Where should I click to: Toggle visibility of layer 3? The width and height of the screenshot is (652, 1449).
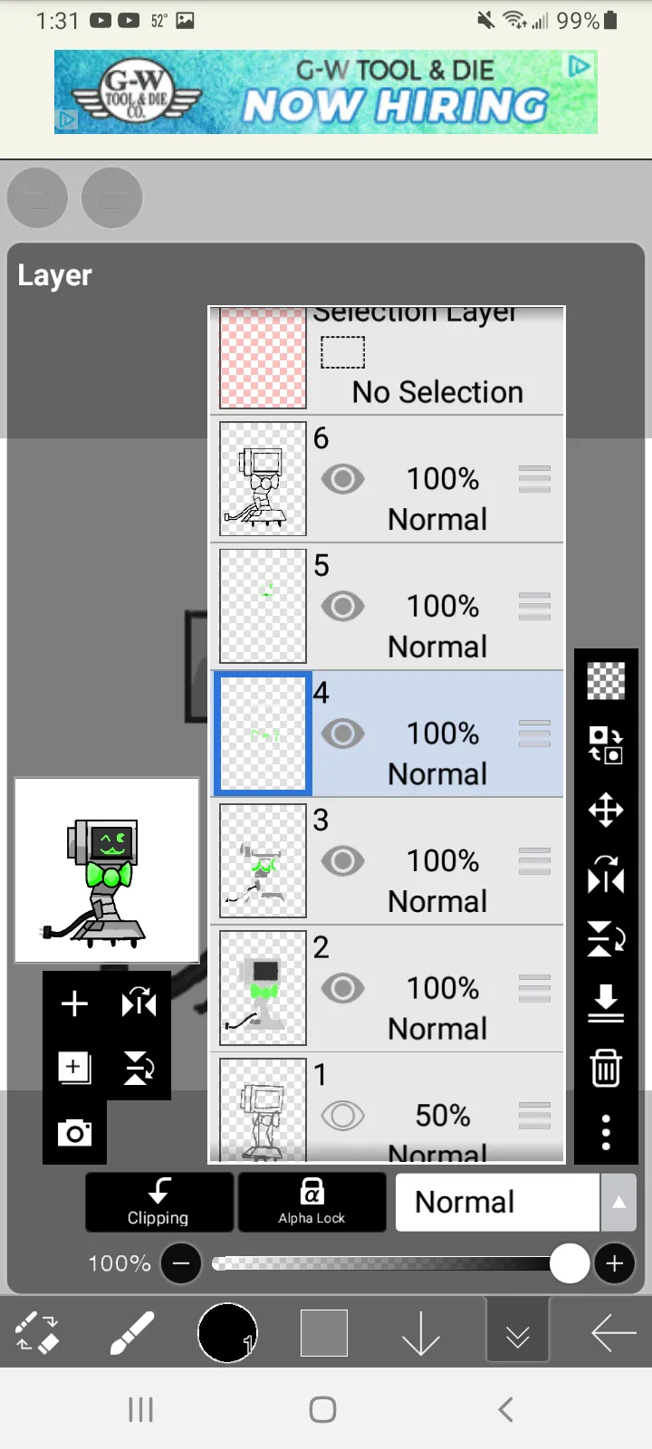pos(342,861)
